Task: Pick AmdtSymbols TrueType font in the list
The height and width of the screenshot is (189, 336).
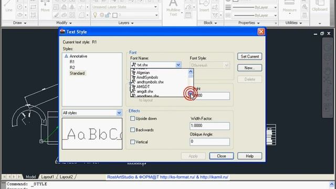Action: coord(147,77)
